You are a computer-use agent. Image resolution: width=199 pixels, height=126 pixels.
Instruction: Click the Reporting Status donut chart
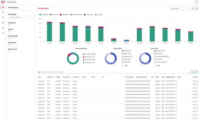73,59
